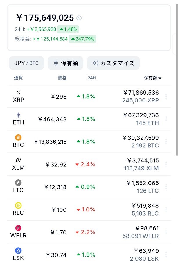This screenshot has height=265, width=178.
Task: Click the XRP coin icon
Action: (19, 93)
